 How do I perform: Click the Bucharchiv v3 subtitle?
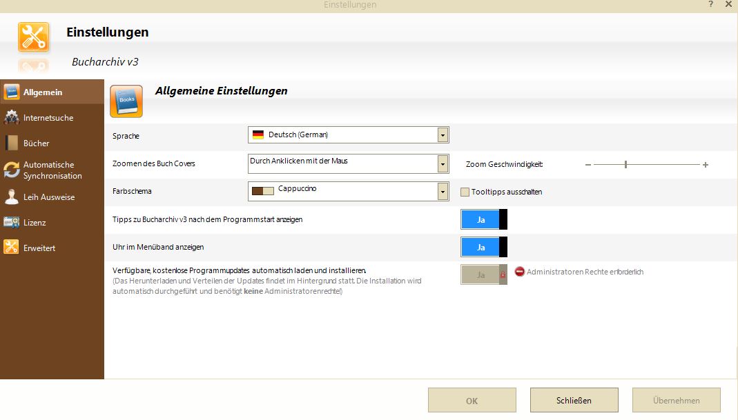point(105,61)
